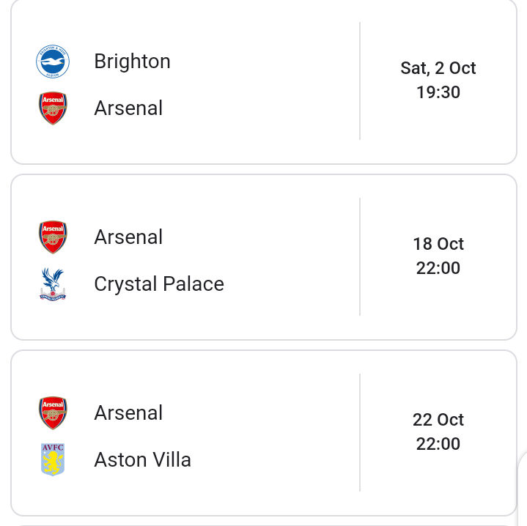
Task: Select Arsenal name in the 22 Oct match
Action: [128, 412]
